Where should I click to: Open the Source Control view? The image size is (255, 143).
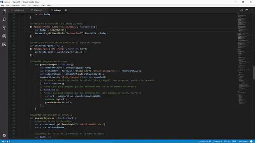coord(4,28)
